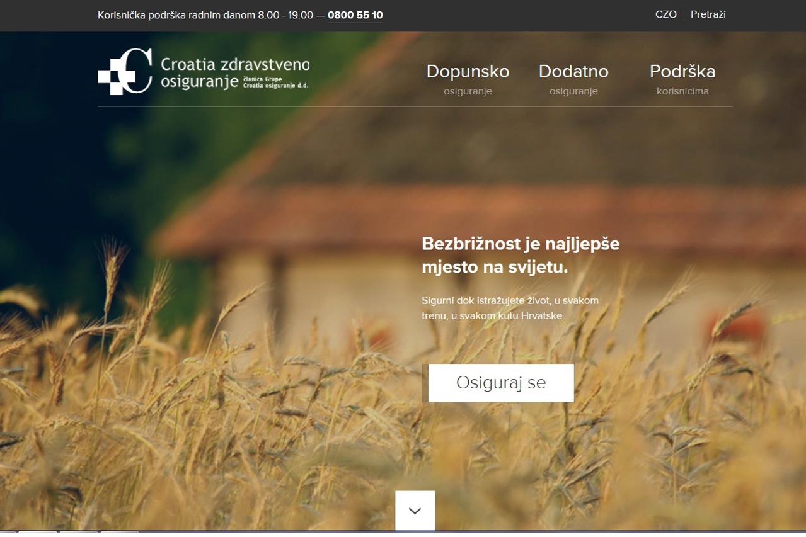The image size is (806, 537).
Task: Click the 0800 55 10 phone number
Action: (355, 15)
